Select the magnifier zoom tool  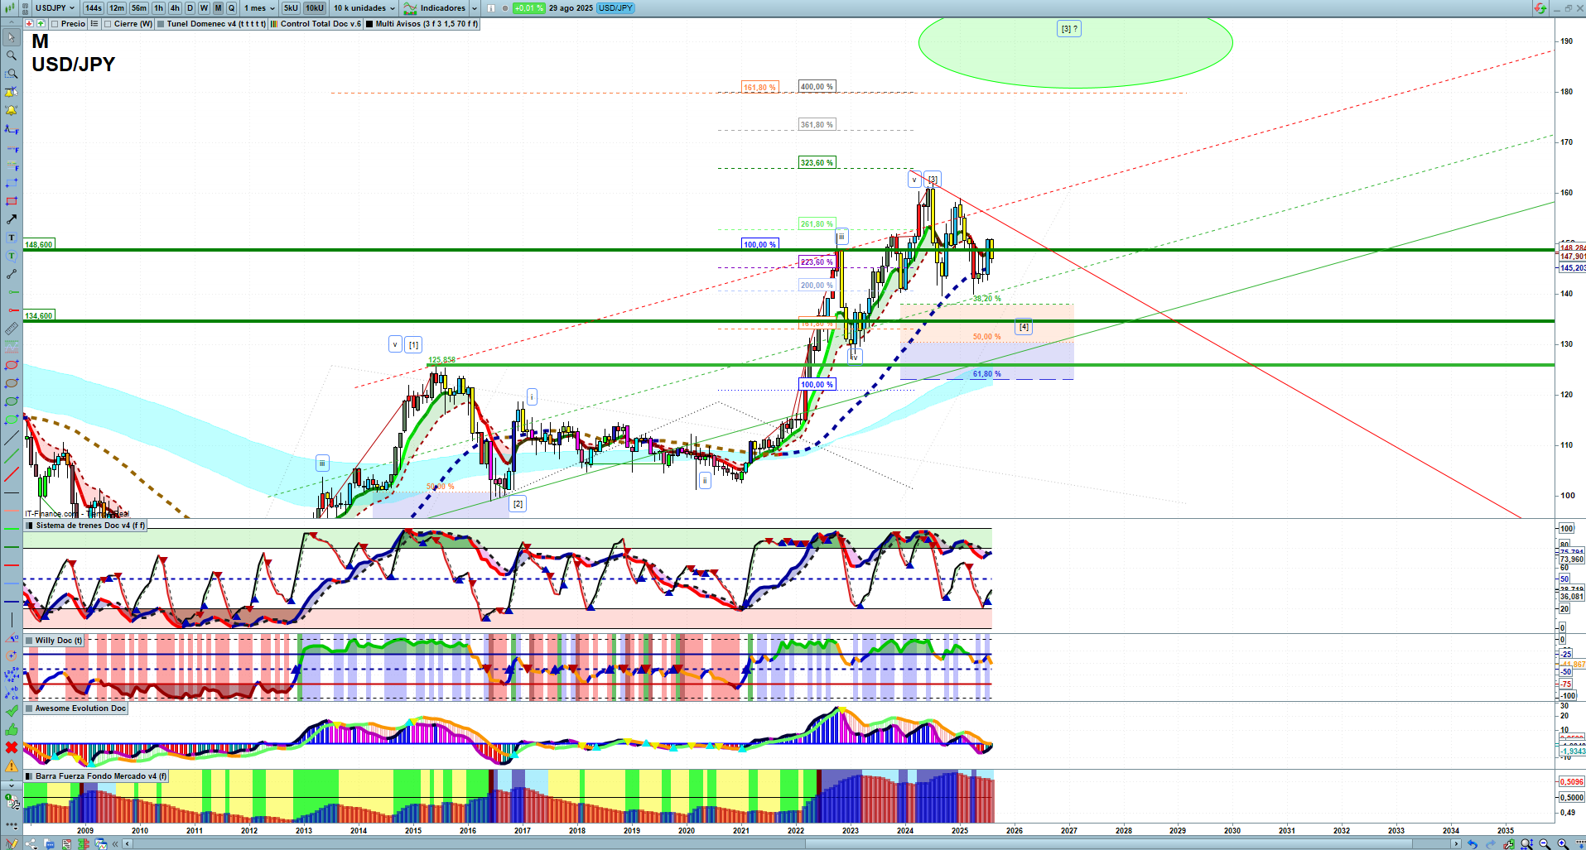pyautogui.click(x=12, y=55)
